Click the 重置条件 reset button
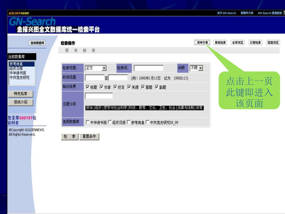The image size is (285, 214). [89, 137]
